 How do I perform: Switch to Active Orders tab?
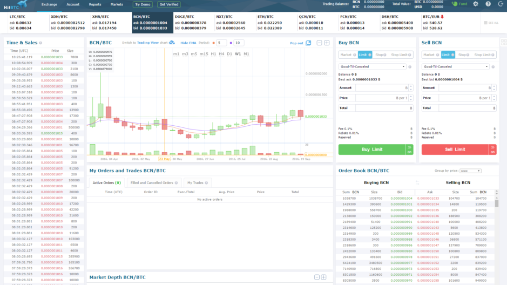pyautogui.click(x=107, y=183)
